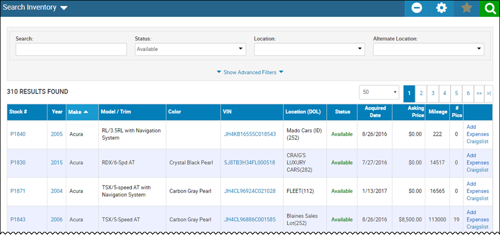Go to results page 6

point(468,94)
